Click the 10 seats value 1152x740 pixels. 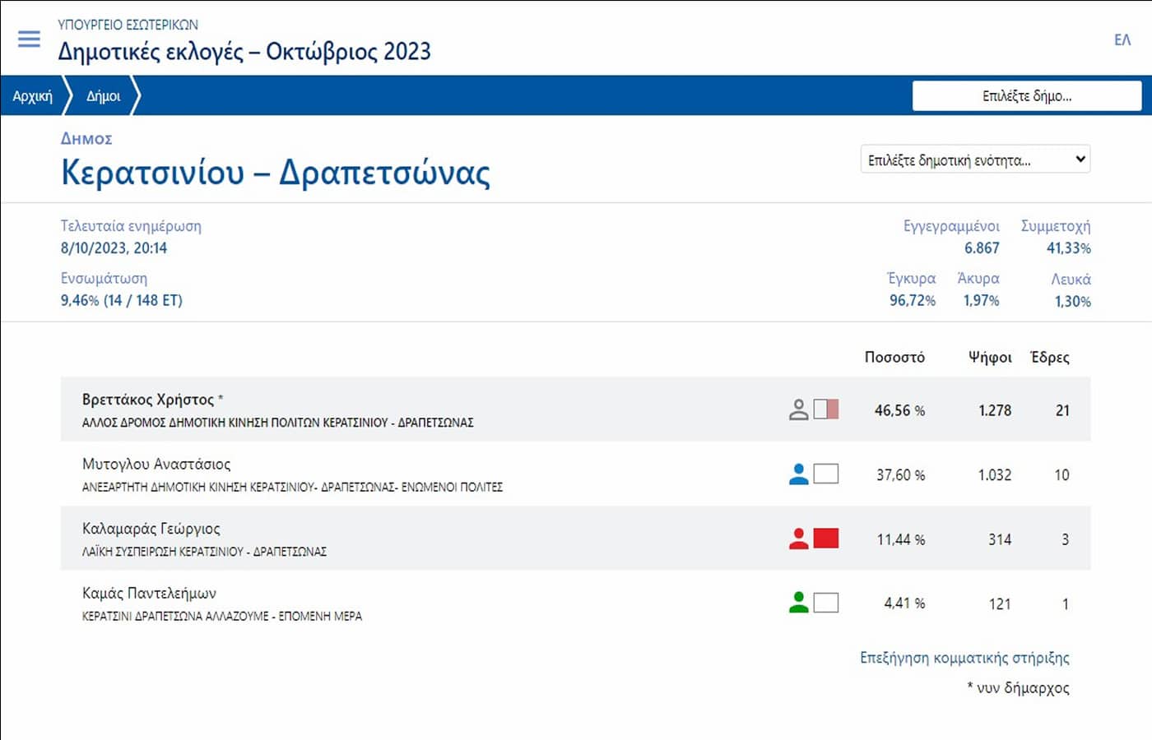click(1061, 475)
